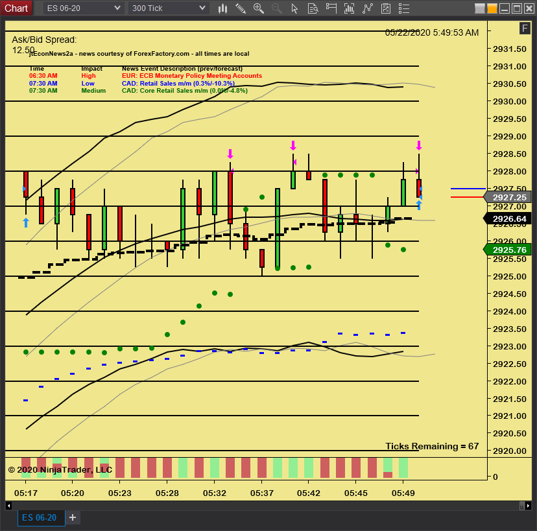
Task: Click the 2925.76 green price marker
Action: [508, 250]
